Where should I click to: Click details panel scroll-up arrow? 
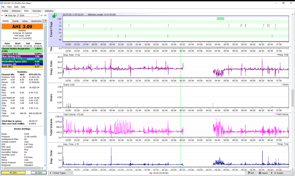click(x=45, y=25)
